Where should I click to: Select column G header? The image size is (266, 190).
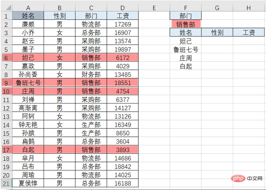point(217,8)
